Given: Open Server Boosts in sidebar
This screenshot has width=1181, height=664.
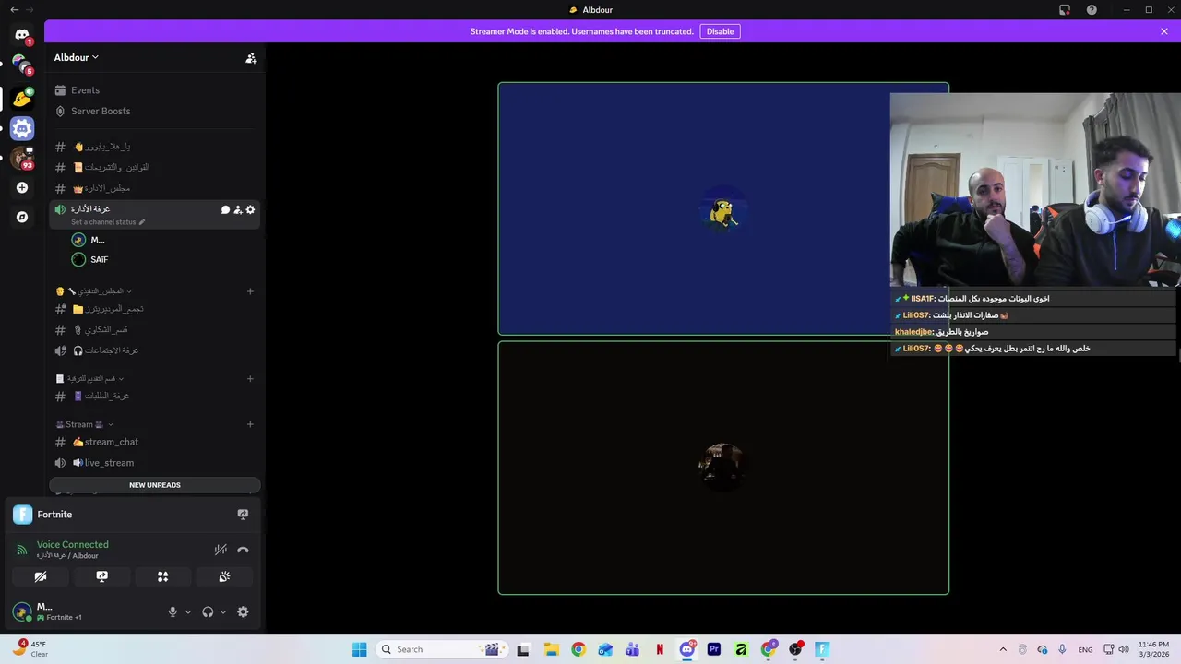Looking at the screenshot, I should [155, 111].
